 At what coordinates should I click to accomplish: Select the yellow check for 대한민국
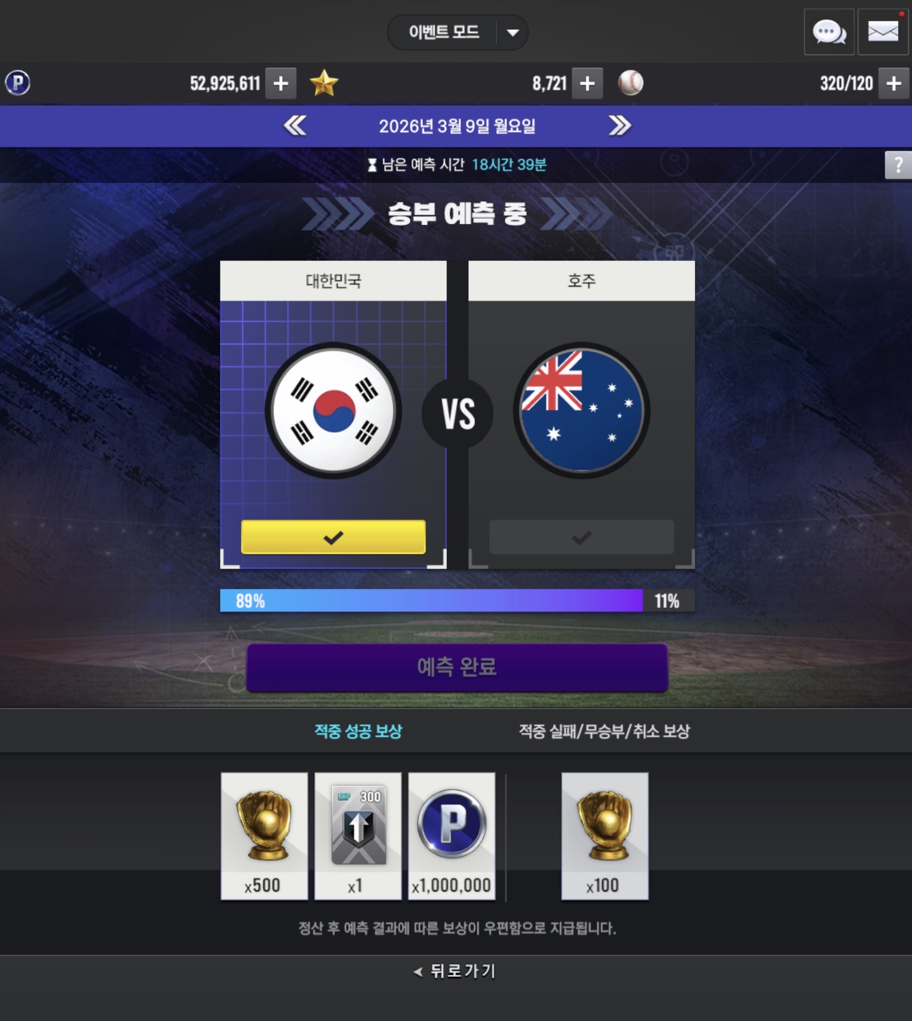[333, 537]
